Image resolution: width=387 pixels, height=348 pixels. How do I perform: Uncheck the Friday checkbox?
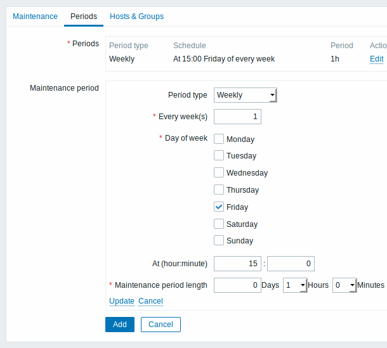pos(219,207)
